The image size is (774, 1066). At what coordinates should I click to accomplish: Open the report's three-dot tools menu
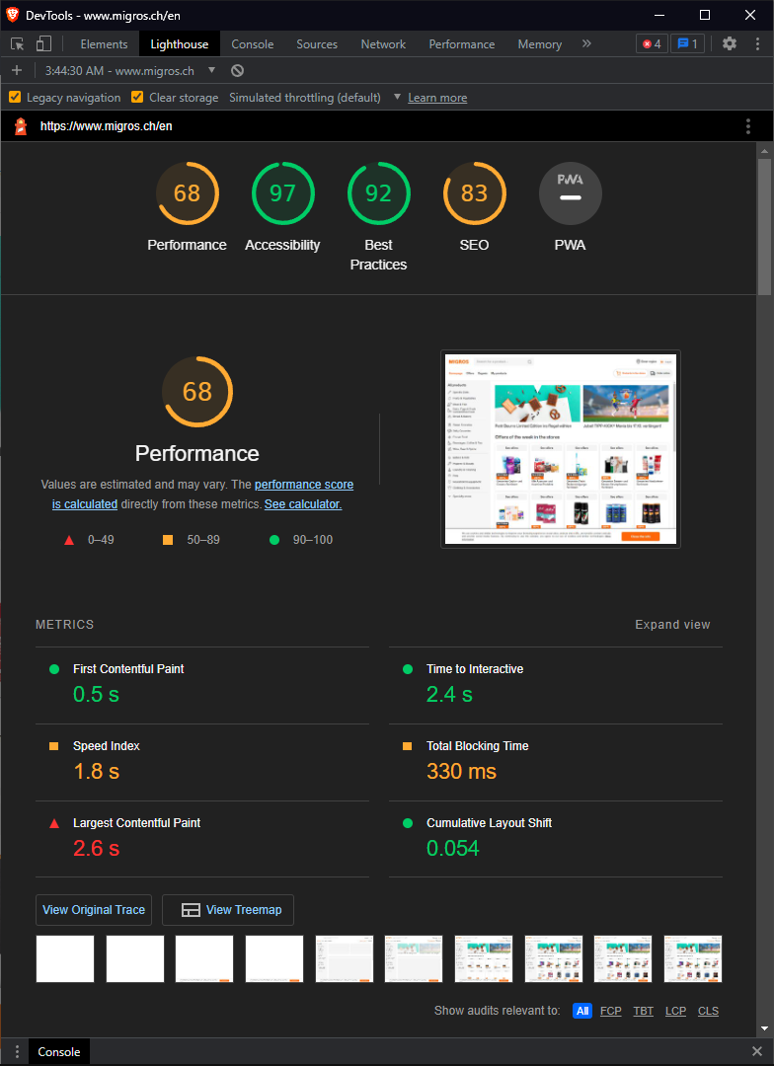click(x=748, y=126)
